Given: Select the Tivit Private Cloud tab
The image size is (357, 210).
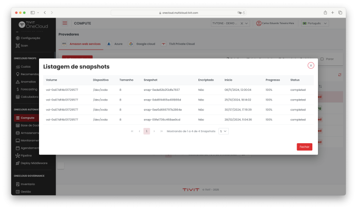Looking at the screenshot, I should pyautogui.click(x=178, y=44).
